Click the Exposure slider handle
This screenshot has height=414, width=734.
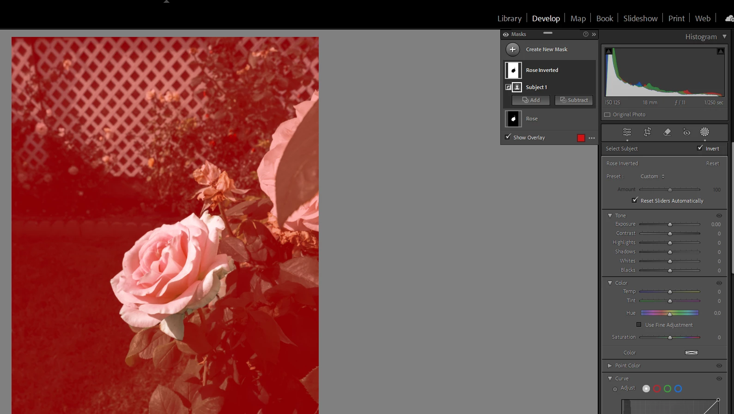tap(670, 224)
